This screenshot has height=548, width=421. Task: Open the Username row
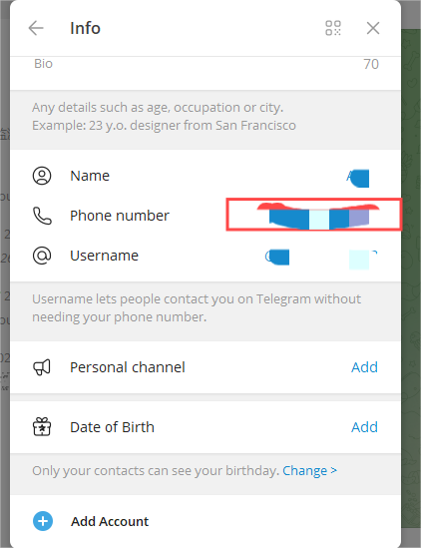[x=206, y=256]
